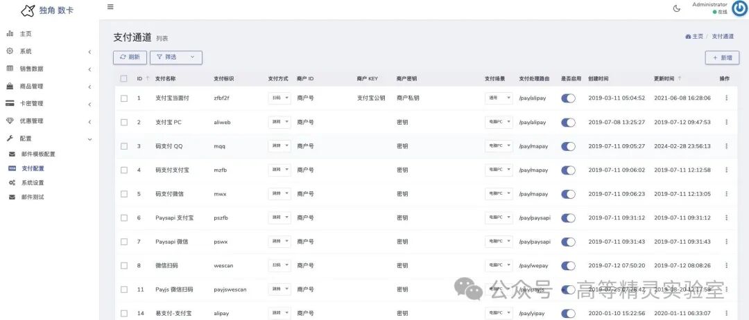Click the 优惠管理 diamond icon
Screen dimensions: 749x320
click(10, 121)
